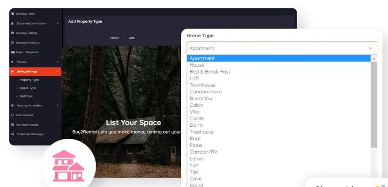The width and height of the screenshot is (388, 187).
Task: Open Site Testimonials in the sidebar
Action: 27,125
